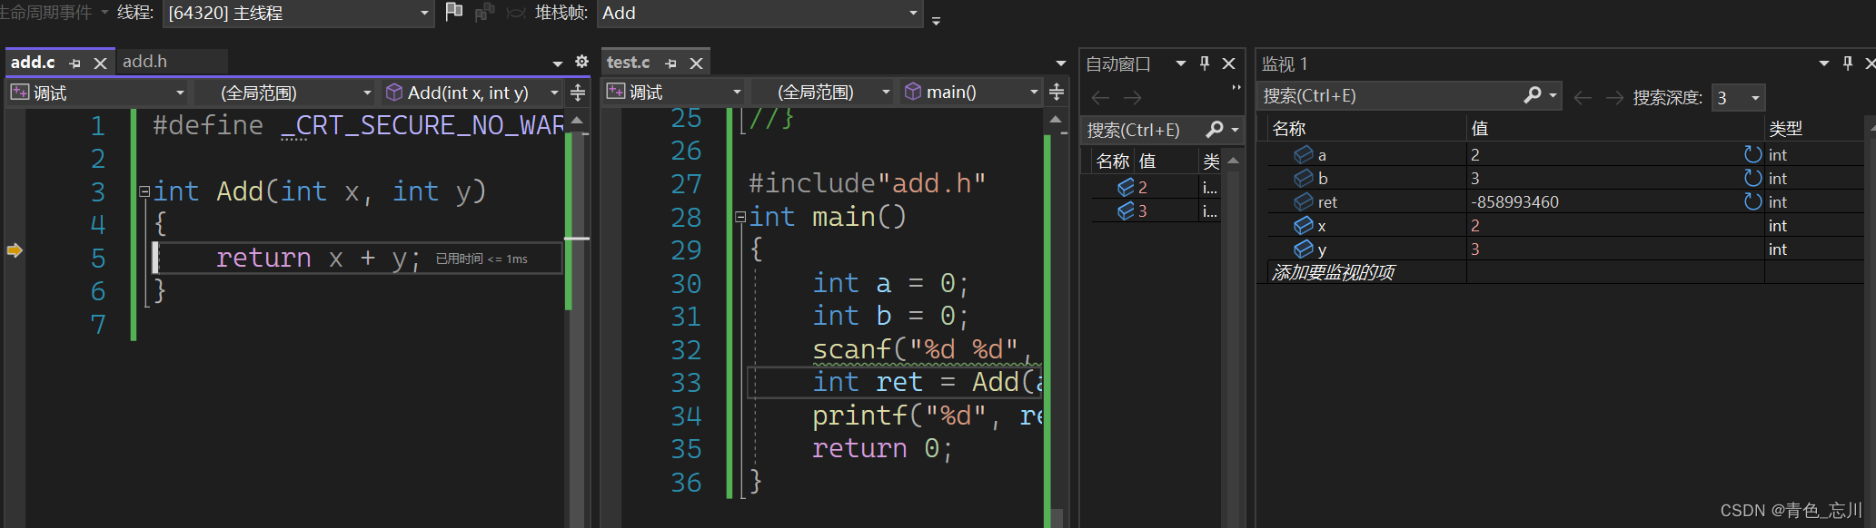Click the flag icon beside the thread selector
The width and height of the screenshot is (1876, 528).
click(x=454, y=12)
